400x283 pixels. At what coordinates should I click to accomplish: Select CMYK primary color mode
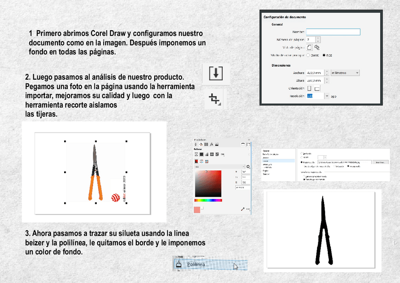pyautogui.click(x=308, y=55)
